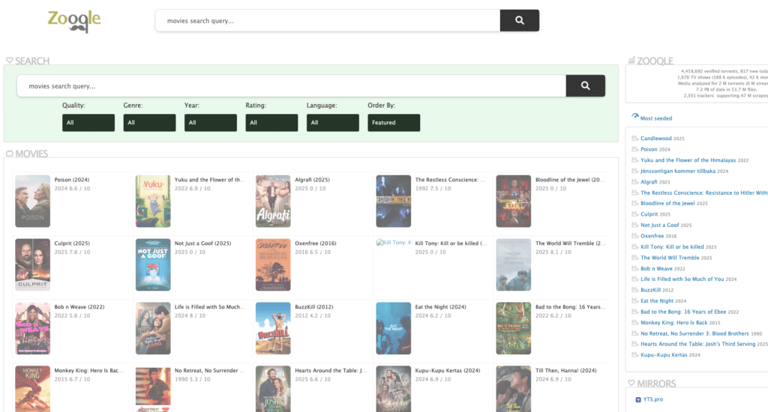
Task: Open the Culprit (2025) poster
Action: pyautogui.click(x=32, y=264)
